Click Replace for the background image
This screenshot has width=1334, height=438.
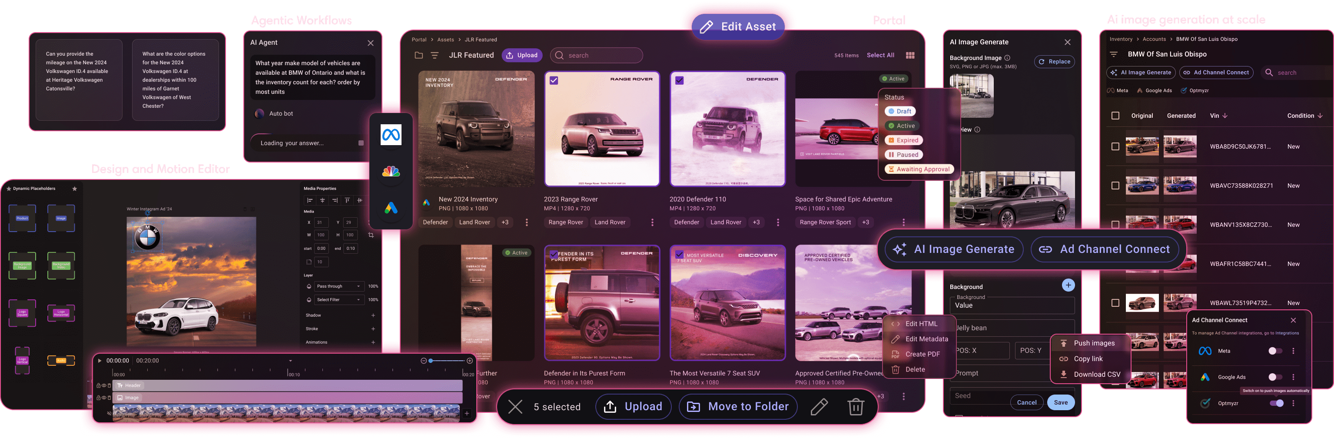[x=1054, y=62]
